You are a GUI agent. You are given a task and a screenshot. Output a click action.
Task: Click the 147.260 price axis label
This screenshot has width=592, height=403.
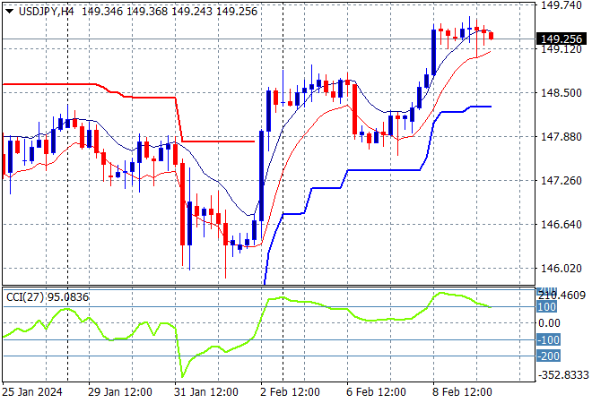click(562, 181)
